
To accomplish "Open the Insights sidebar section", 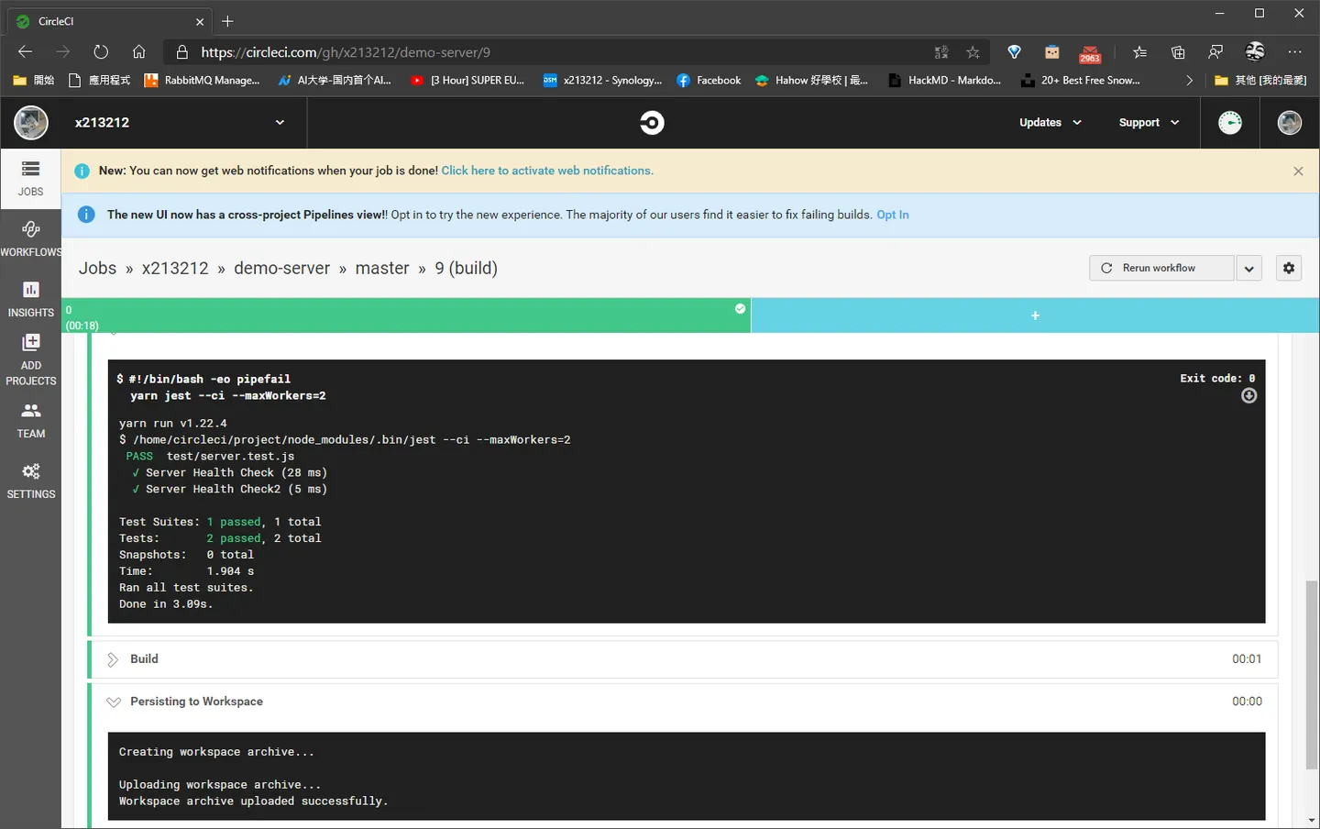I will [x=30, y=299].
